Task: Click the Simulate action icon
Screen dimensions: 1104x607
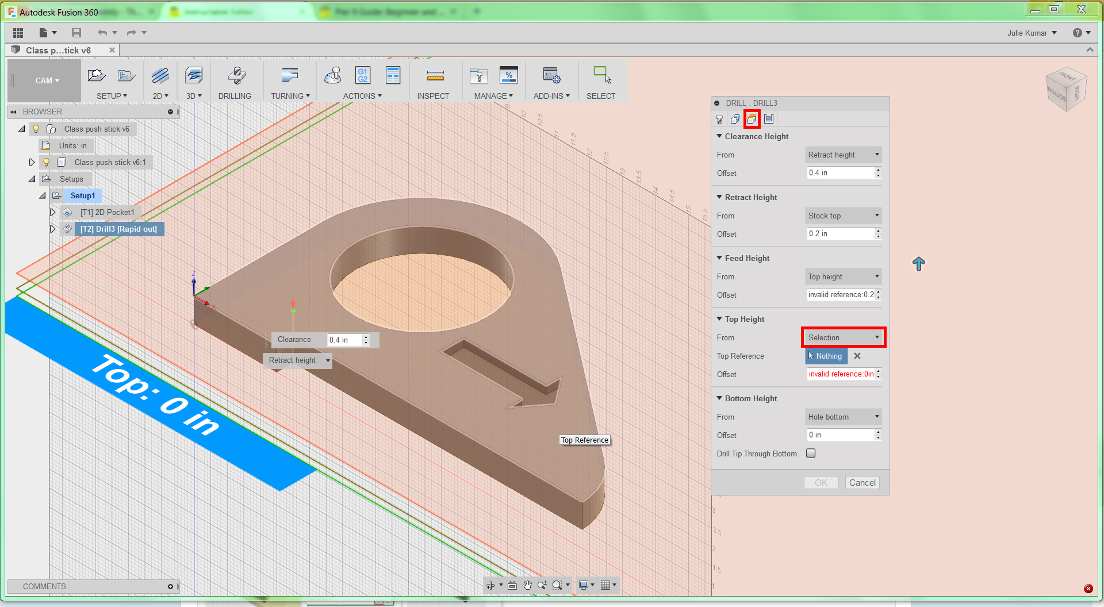Action: coord(333,75)
